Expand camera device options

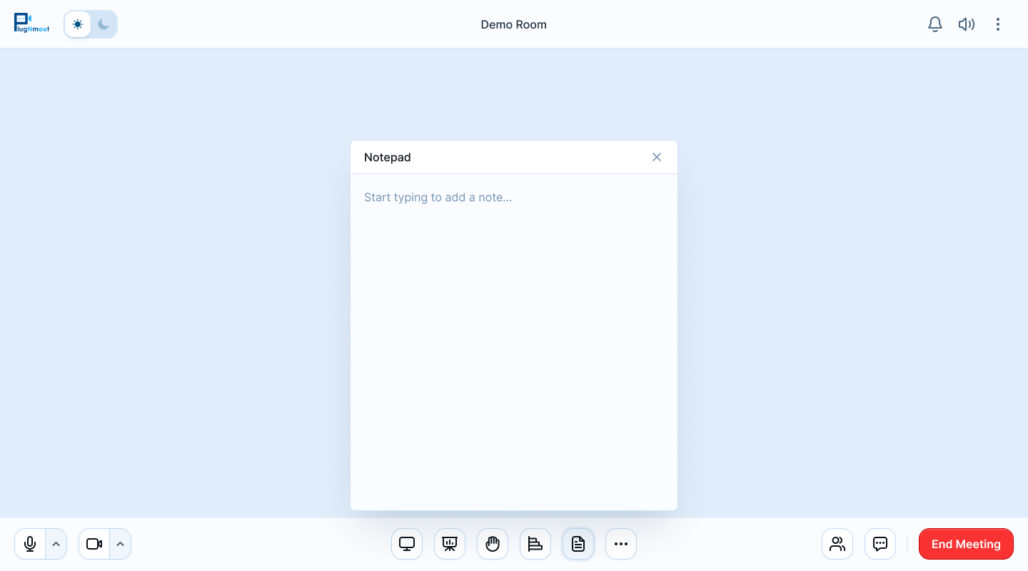click(120, 544)
